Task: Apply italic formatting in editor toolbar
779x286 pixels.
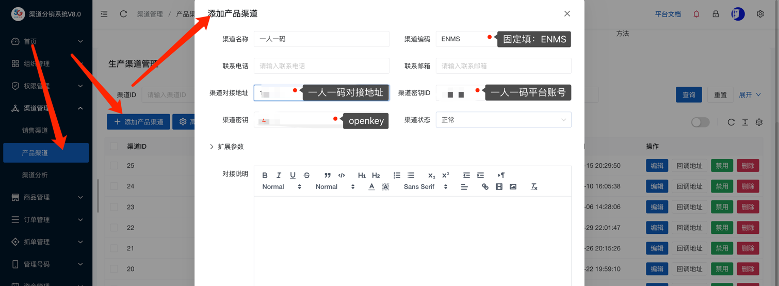Action: point(279,176)
